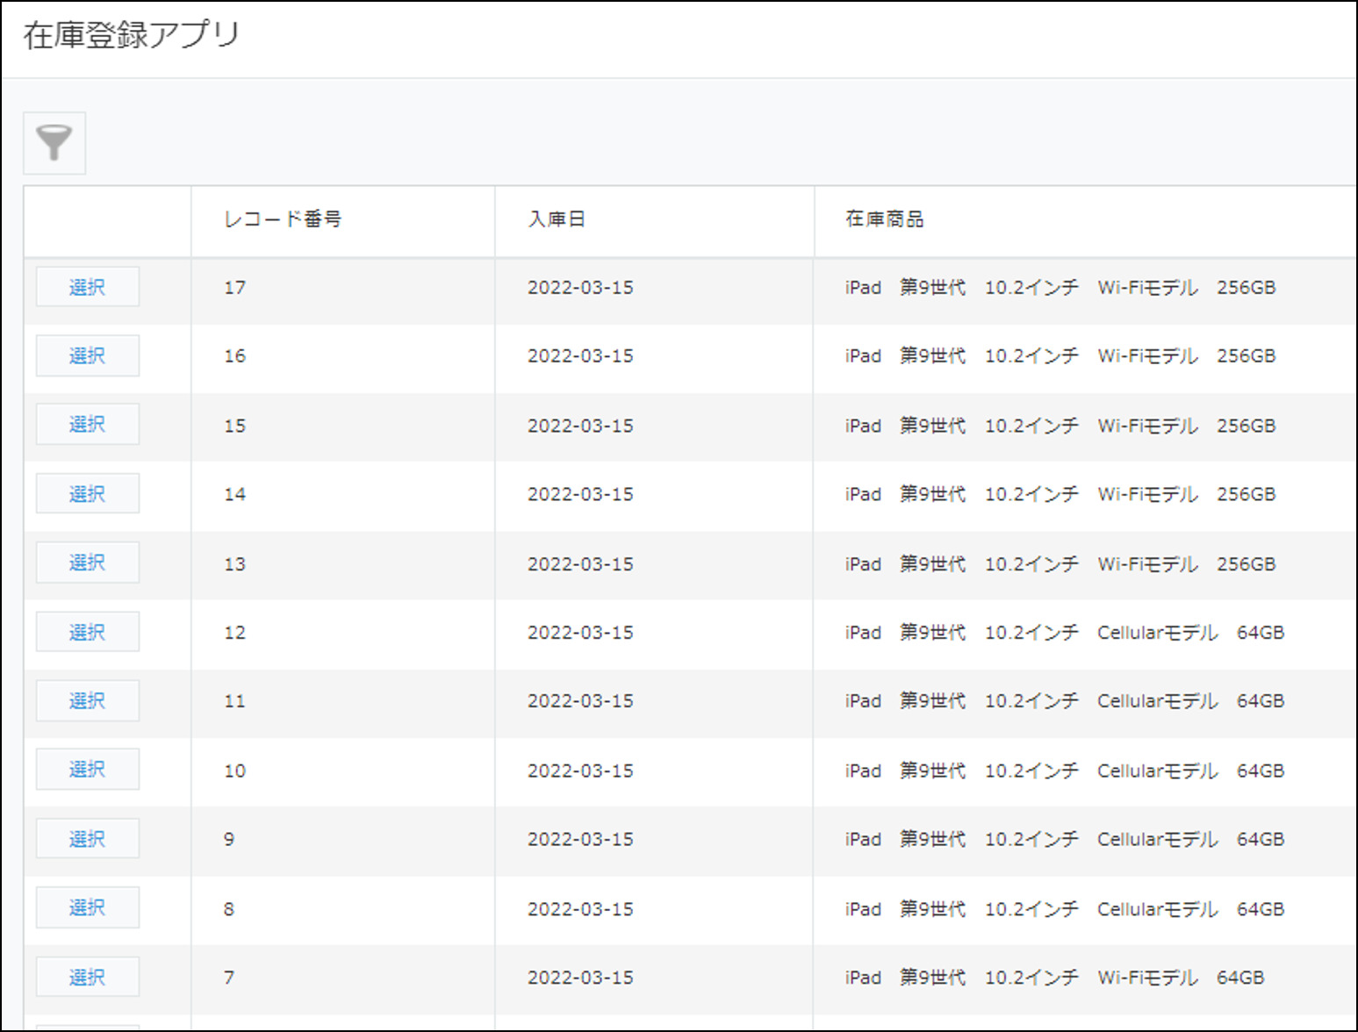The height and width of the screenshot is (1032, 1358).
Task: Click iPad Wi-Fi 256GB product in row 15
Action: 1060,426
